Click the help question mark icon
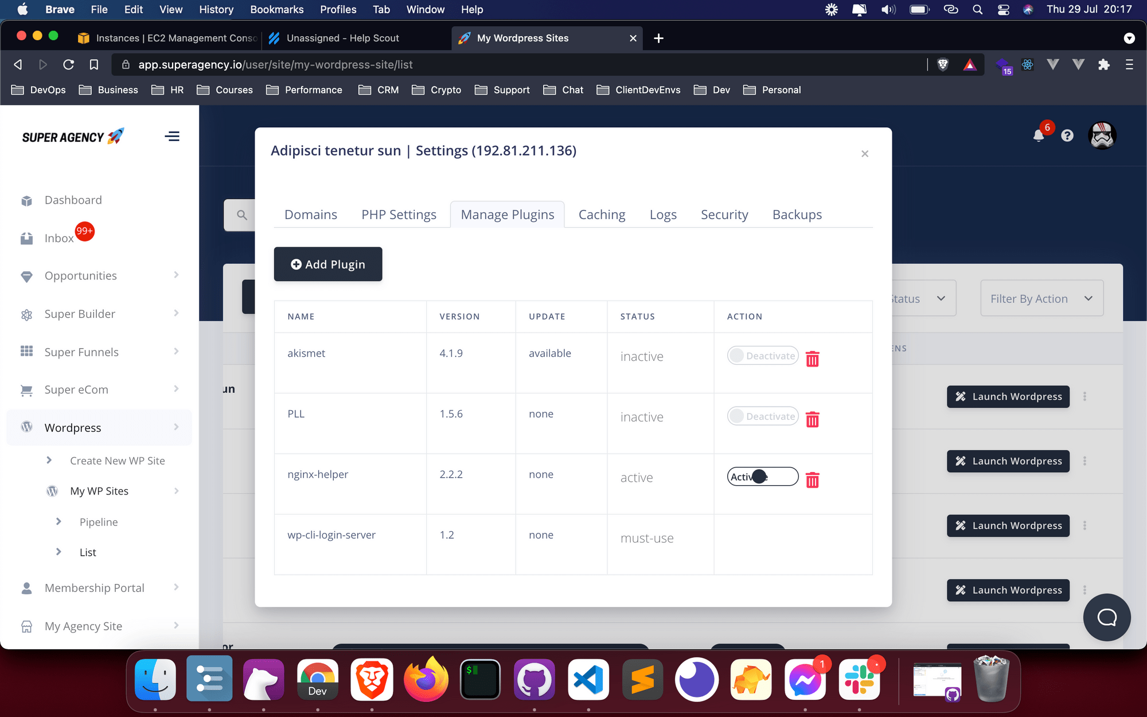 [1067, 135]
